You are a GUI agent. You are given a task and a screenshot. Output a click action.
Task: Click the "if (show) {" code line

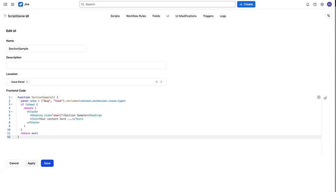click(x=29, y=105)
